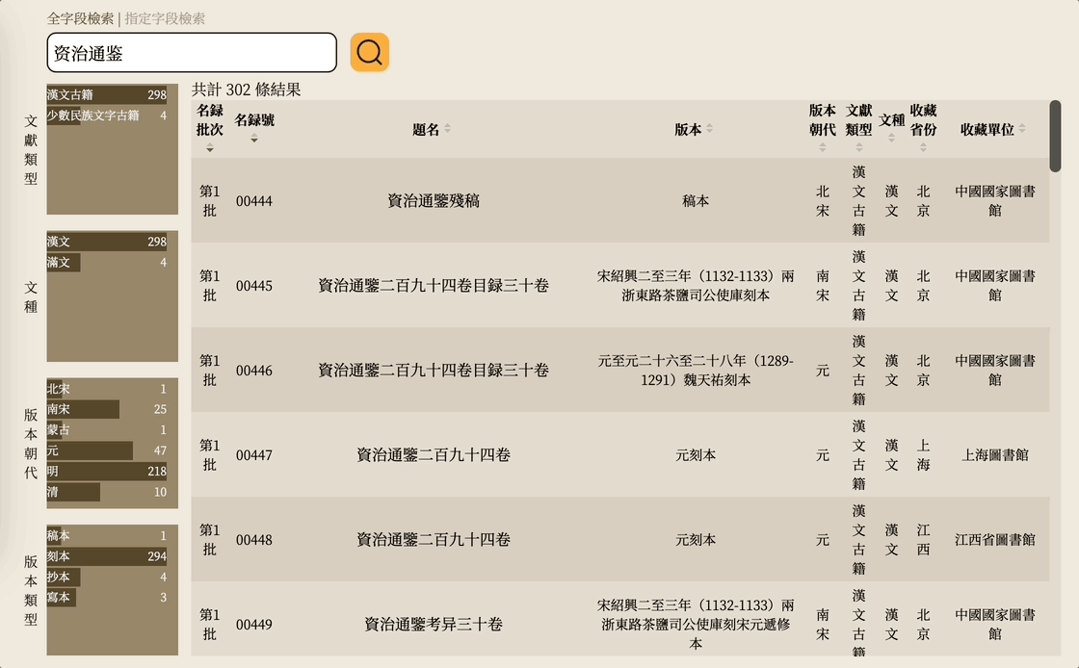The height and width of the screenshot is (668, 1079).
Task: Click the orange magnifier search button
Action: [x=370, y=52]
